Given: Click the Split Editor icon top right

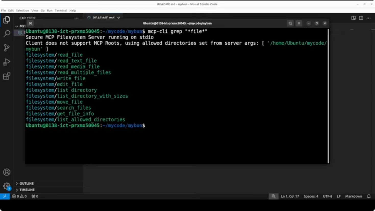Looking at the screenshot, I should pos(360,18).
